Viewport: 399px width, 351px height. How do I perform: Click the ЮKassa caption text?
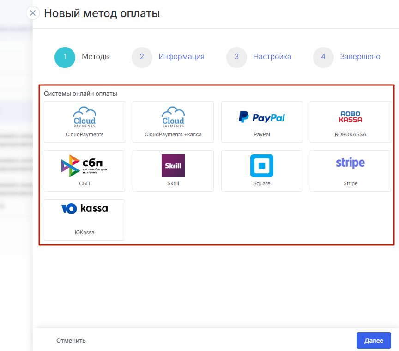[85, 232]
